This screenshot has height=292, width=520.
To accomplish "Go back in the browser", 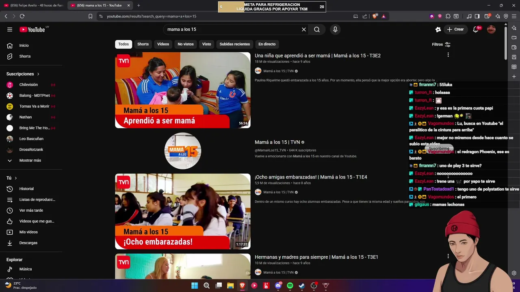I will [x=6, y=16].
